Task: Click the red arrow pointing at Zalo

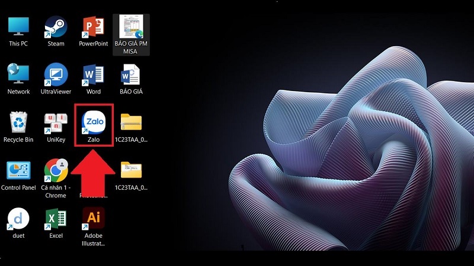Action: (93, 171)
